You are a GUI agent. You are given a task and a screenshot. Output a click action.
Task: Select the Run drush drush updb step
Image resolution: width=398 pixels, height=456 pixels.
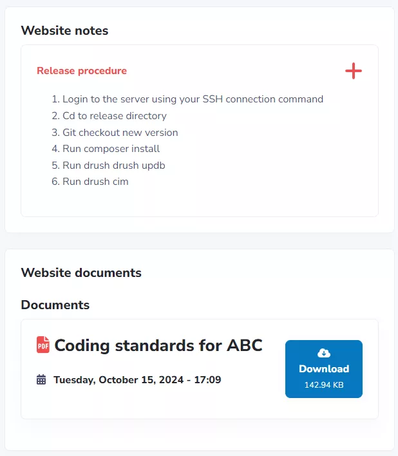point(113,166)
